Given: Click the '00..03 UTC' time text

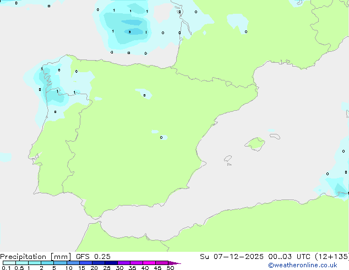Looking at the screenshot, I should point(289,257).
